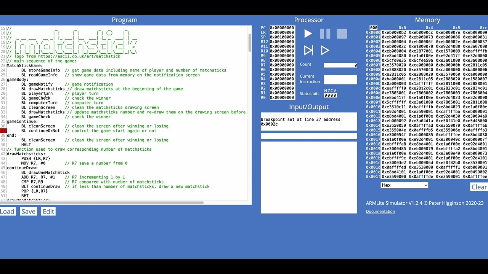Screen dimensions: 488x274
Task: Stop the program with the Stop square
Action: pos(342,34)
